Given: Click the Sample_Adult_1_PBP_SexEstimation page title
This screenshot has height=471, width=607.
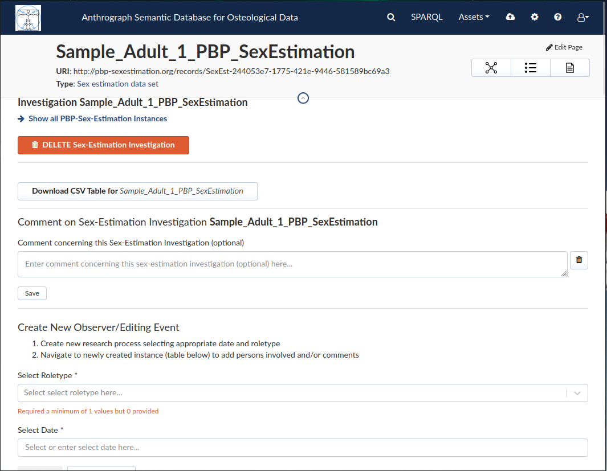Looking at the screenshot, I should tap(205, 52).
